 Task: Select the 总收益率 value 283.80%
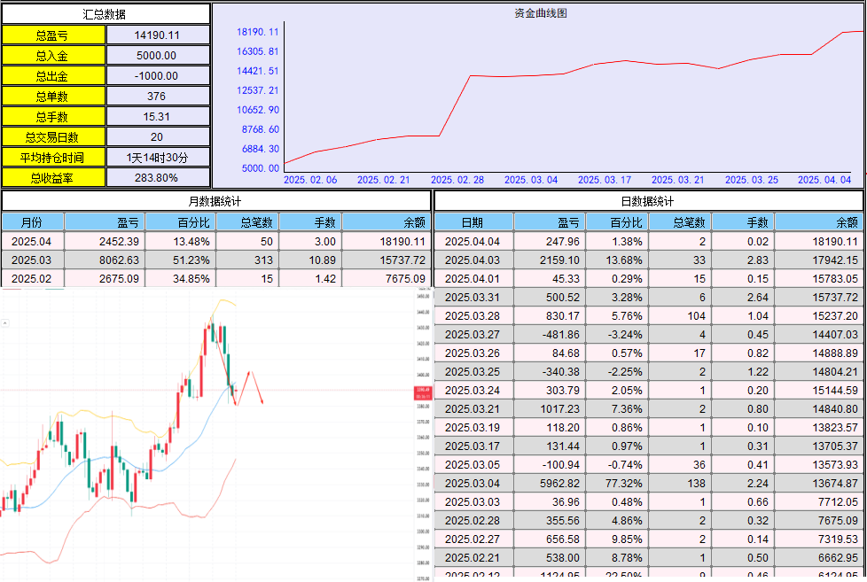(x=158, y=178)
